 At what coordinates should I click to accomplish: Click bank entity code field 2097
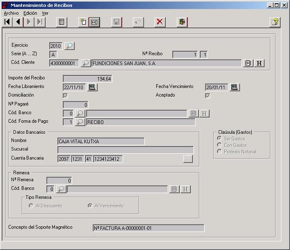[x=64, y=159]
